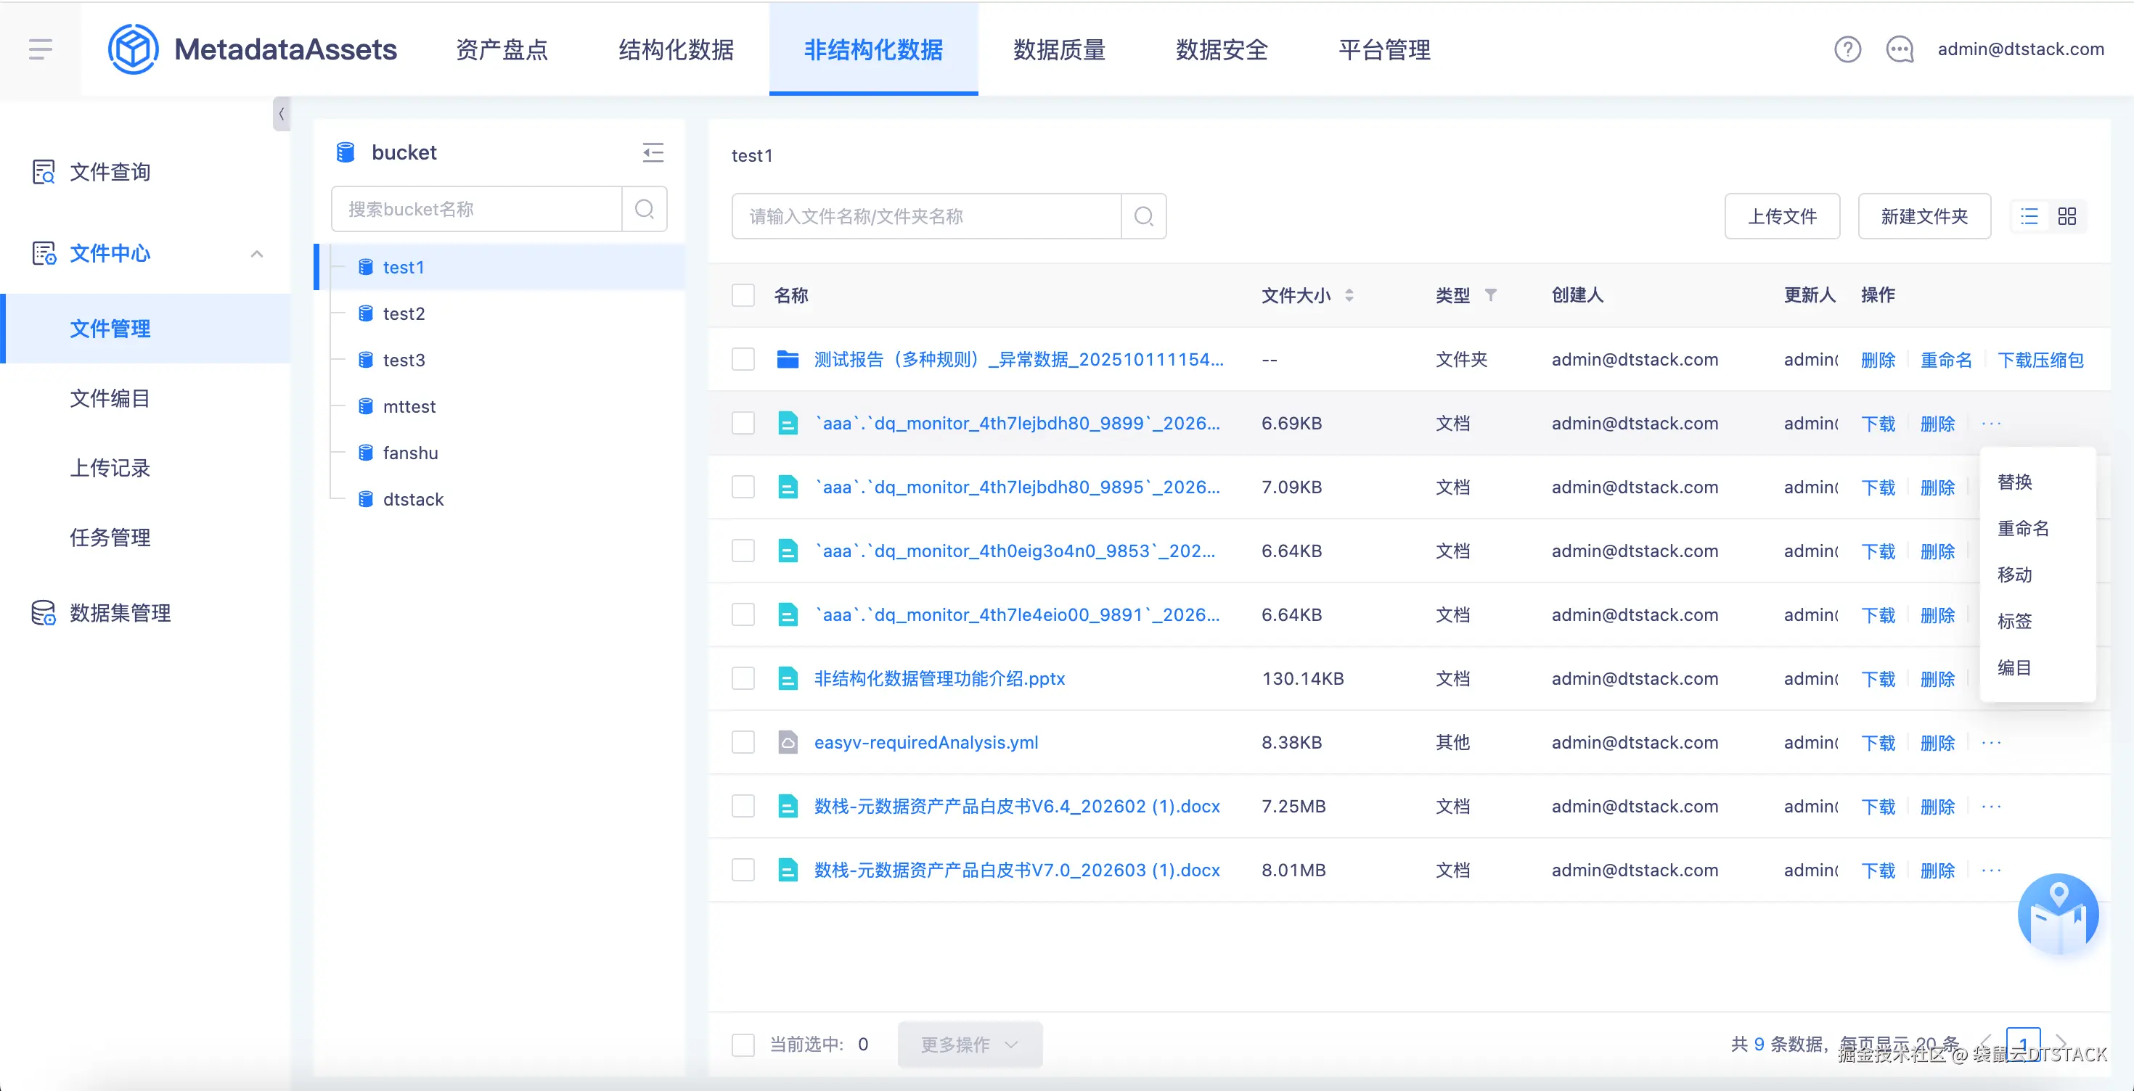2134x1091 pixels.
Task: Click the file name search magnifier icon
Action: (x=1143, y=216)
